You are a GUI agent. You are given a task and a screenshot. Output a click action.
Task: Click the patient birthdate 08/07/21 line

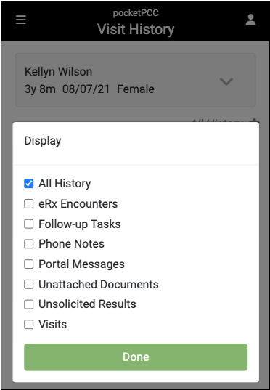click(x=86, y=89)
